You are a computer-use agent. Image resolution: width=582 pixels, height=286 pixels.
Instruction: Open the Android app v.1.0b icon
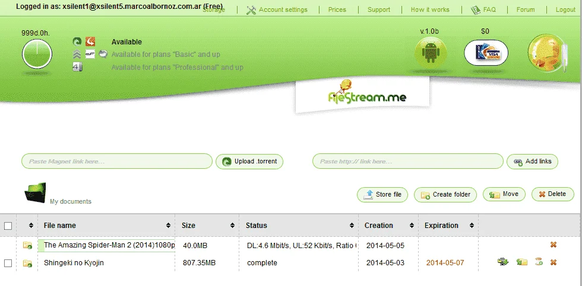(x=431, y=53)
